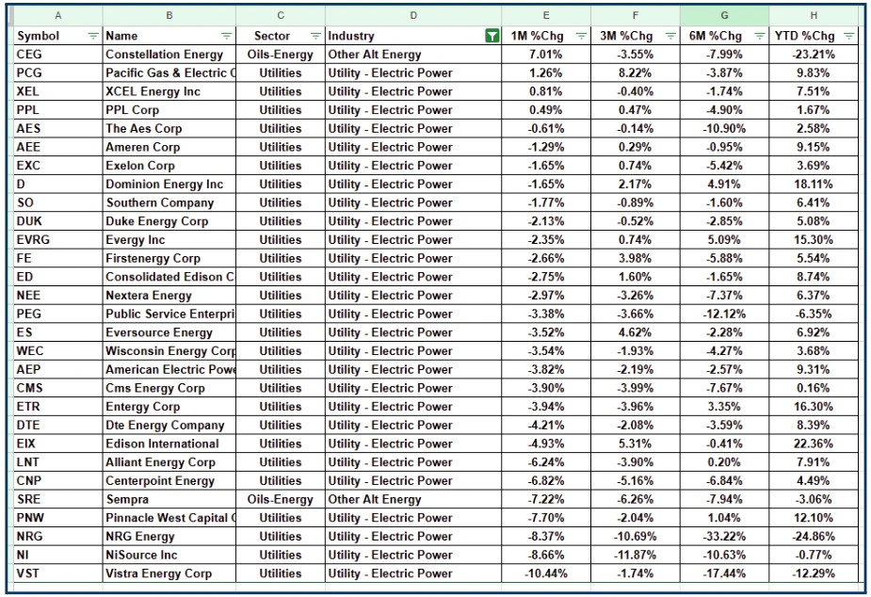Select the -33.22% 6M change cell

point(724,537)
